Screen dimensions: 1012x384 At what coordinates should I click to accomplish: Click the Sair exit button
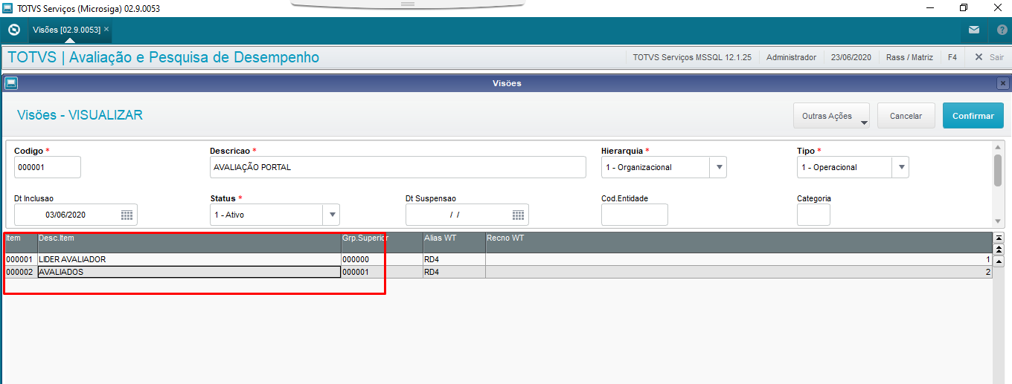click(989, 57)
